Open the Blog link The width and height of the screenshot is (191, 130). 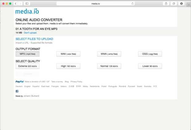[x=67, y=82]
